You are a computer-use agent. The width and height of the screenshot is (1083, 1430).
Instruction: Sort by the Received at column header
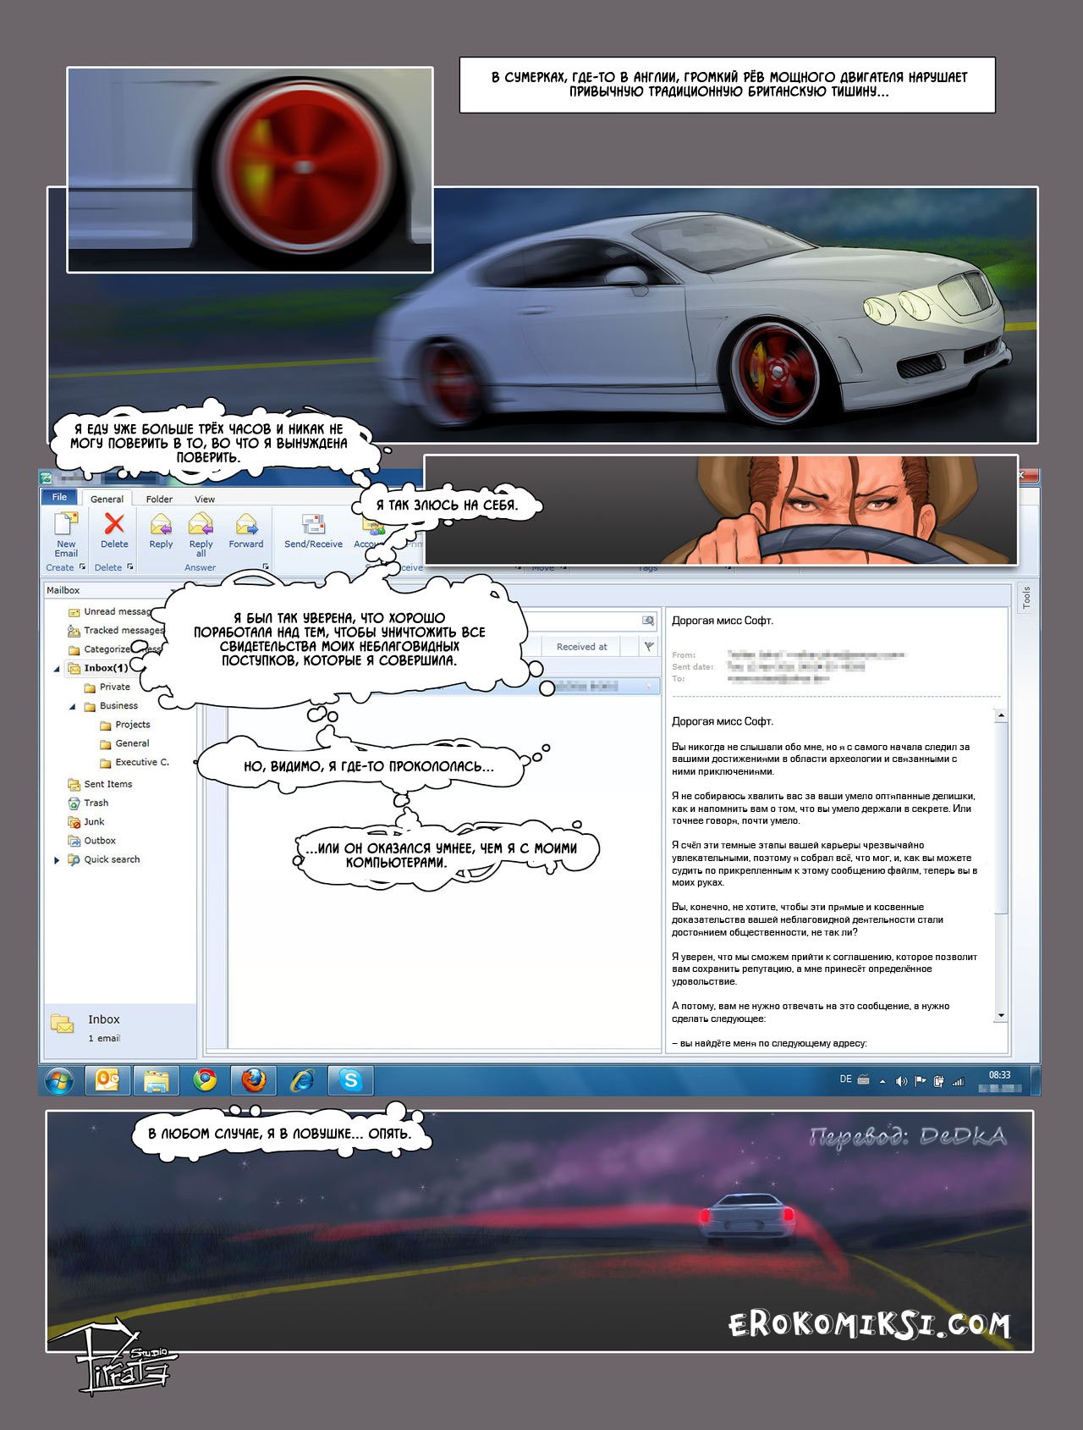581,647
